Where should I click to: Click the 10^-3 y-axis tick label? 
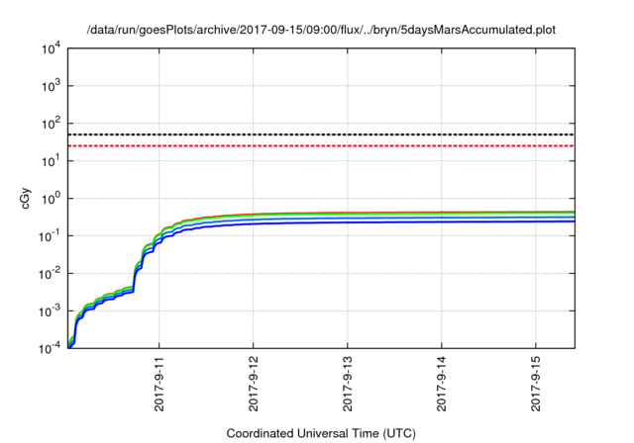(50, 311)
